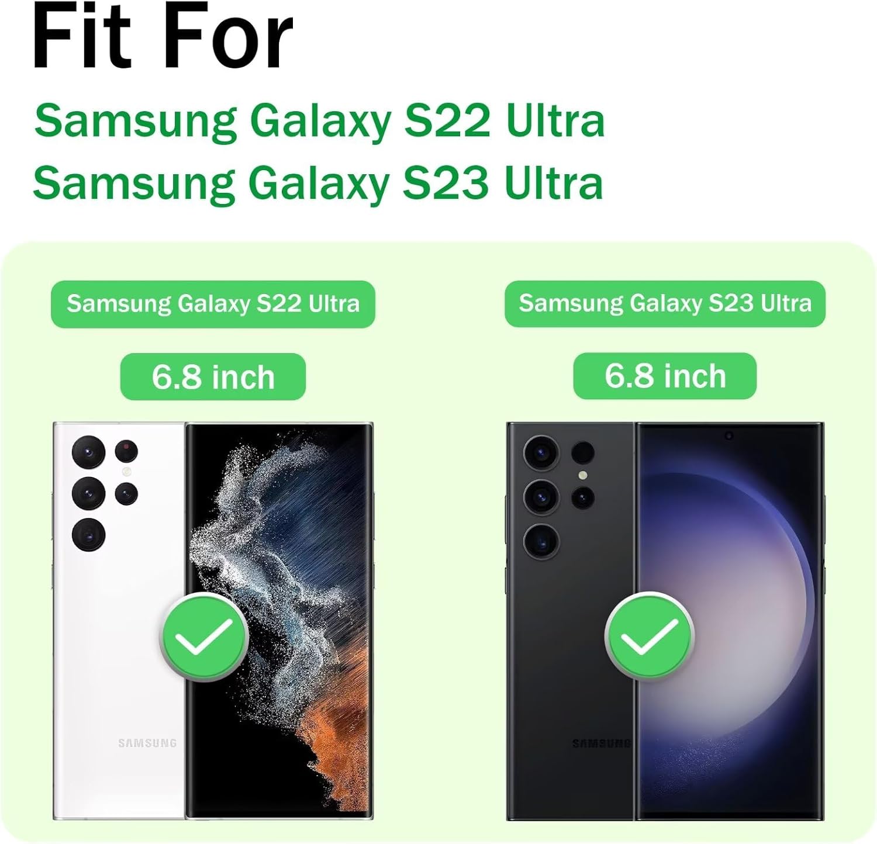
Task: Click the black S23 Ultra back panel
Action: pos(571,621)
